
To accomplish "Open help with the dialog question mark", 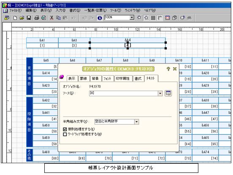I will tap(168, 69).
